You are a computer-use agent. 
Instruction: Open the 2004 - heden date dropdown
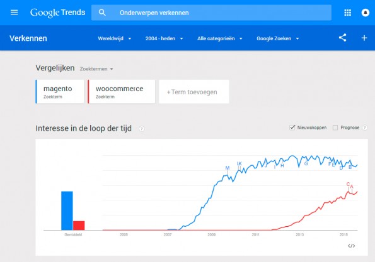point(164,38)
